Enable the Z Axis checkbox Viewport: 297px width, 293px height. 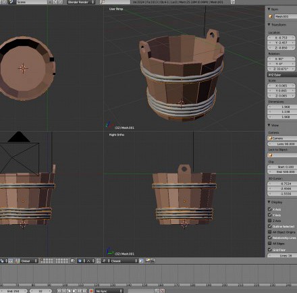269,221
